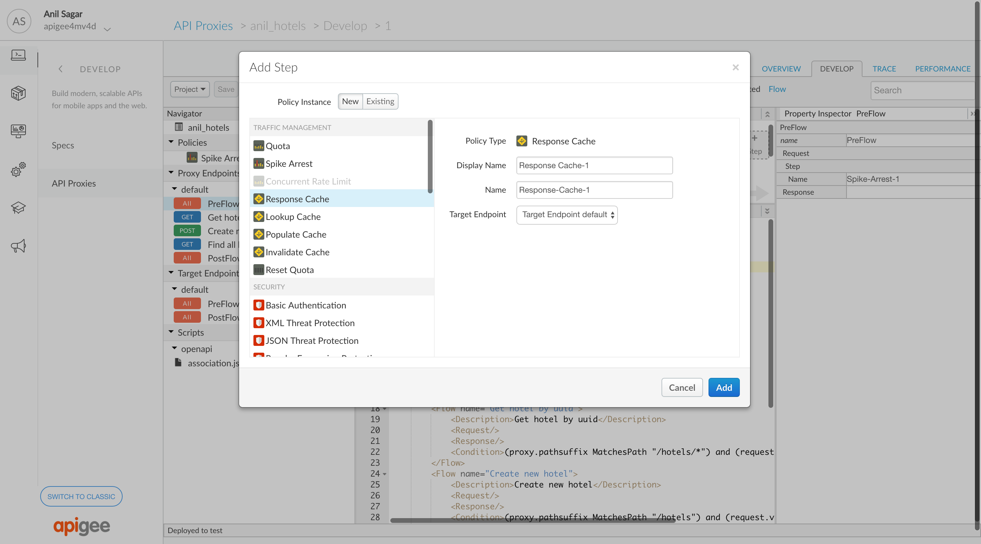Click the Display Name text field
Image resolution: width=981 pixels, height=544 pixels.
coord(594,165)
